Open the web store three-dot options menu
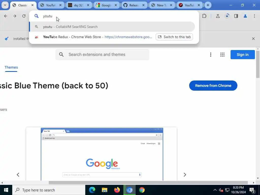This screenshot has width=260, height=195. pos(210,55)
